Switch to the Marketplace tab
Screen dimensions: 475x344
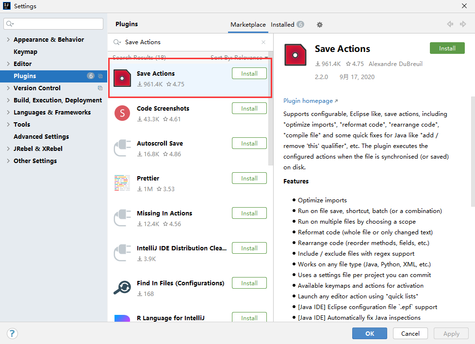[x=248, y=25]
